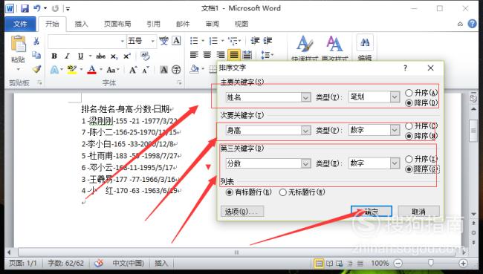The height and width of the screenshot is (274, 483).
Task: Click word count 字数: 62/62 status
Action: point(65,263)
